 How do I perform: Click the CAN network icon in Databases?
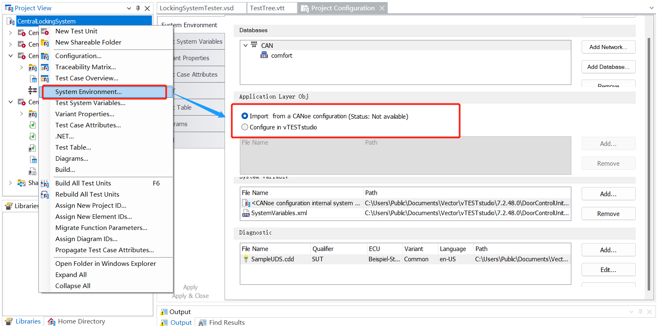pyautogui.click(x=254, y=45)
